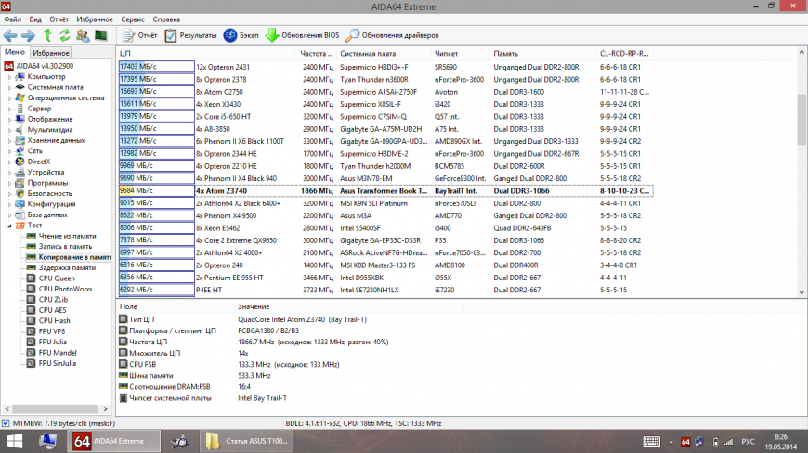Expand the Системная плата tree node
The height and width of the screenshot is (453, 808).
(x=9, y=87)
